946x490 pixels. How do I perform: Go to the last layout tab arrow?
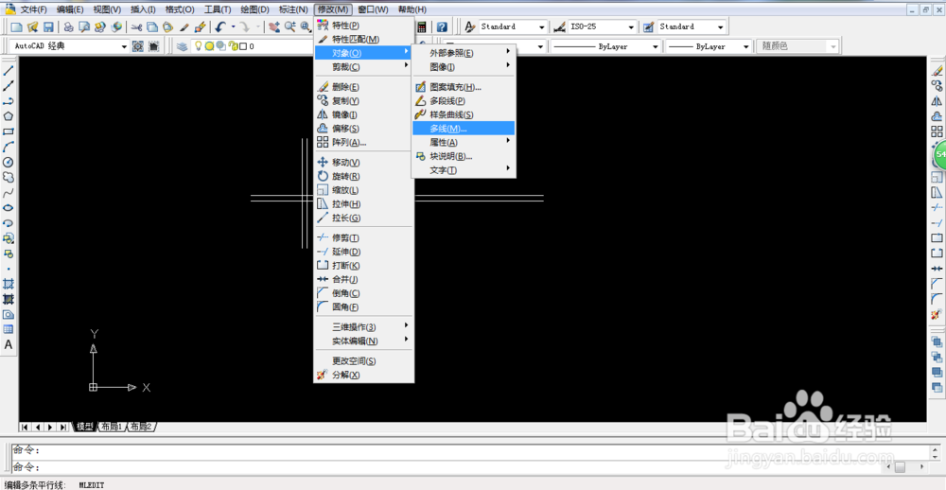pos(63,428)
